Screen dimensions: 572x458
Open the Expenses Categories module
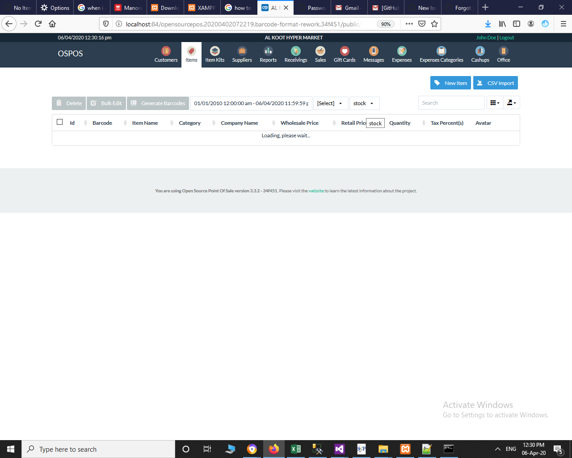point(441,54)
